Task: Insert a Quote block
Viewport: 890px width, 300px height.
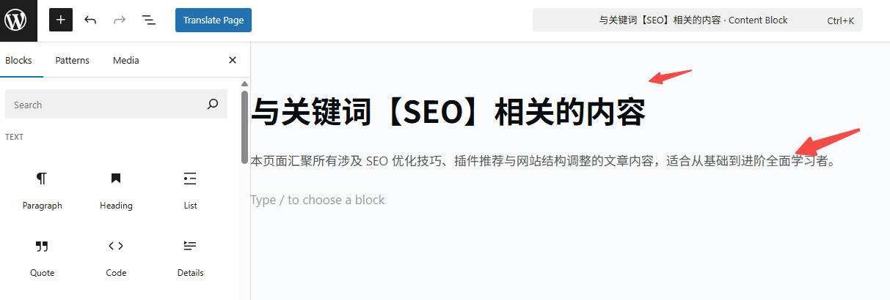Action: click(43, 258)
